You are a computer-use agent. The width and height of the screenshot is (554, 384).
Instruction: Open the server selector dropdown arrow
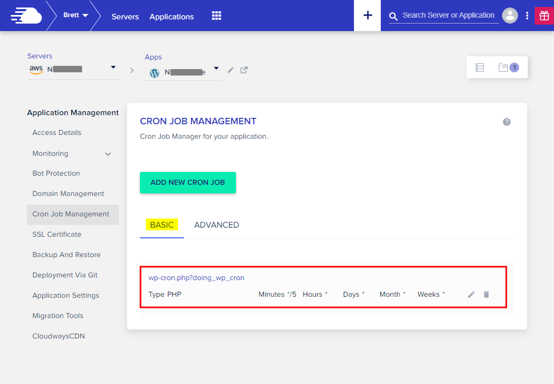point(113,67)
